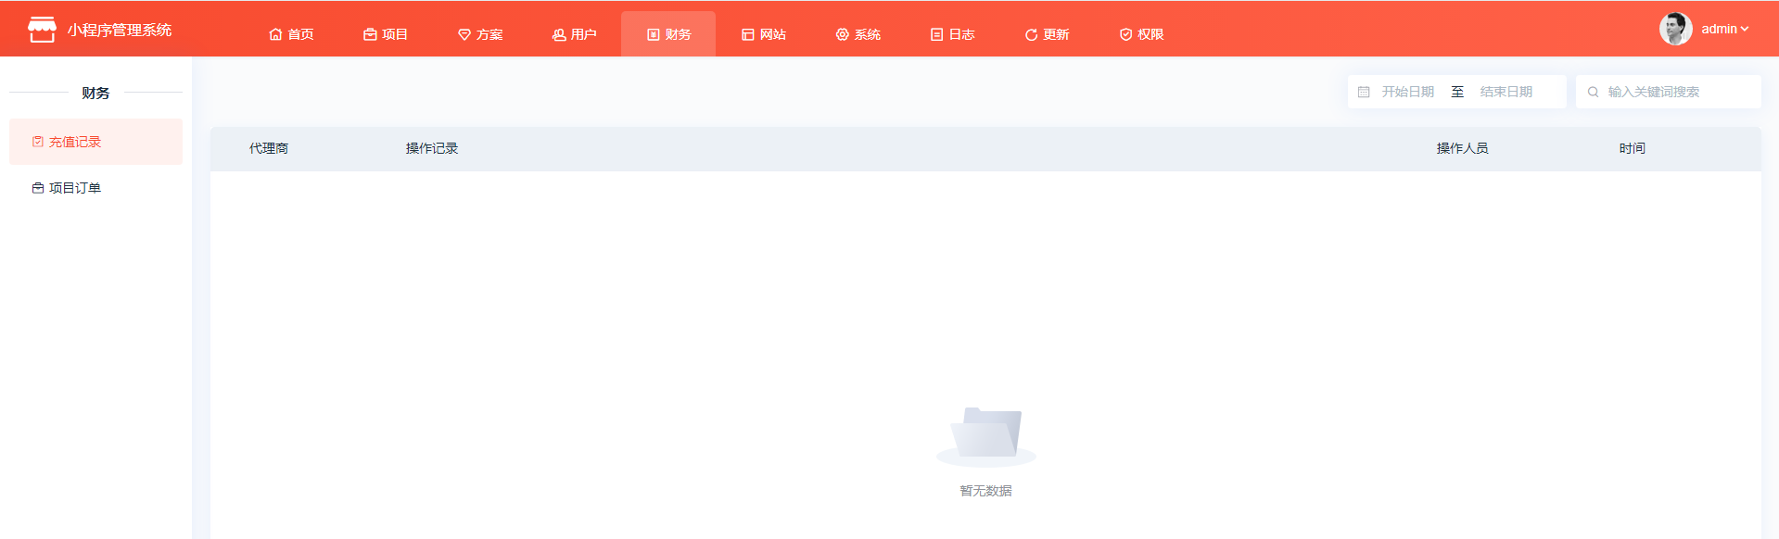
Task: Click the admin dropdown chevron arrow
Action: [x=1745, y=29]
